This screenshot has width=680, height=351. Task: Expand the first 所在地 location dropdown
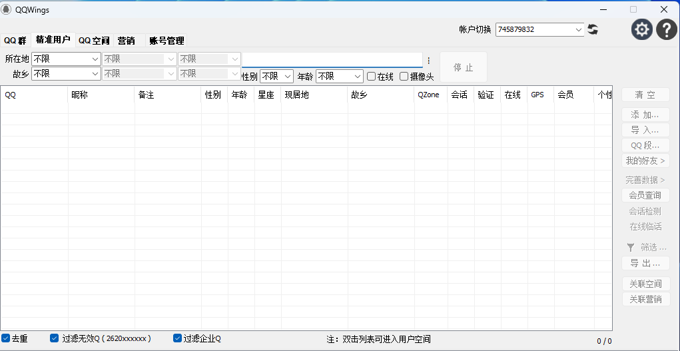click(95, 59)
